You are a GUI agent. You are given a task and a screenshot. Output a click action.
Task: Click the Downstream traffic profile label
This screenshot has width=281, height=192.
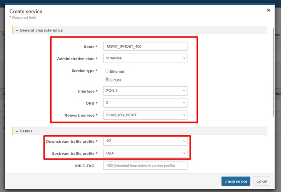click(70, 141)
